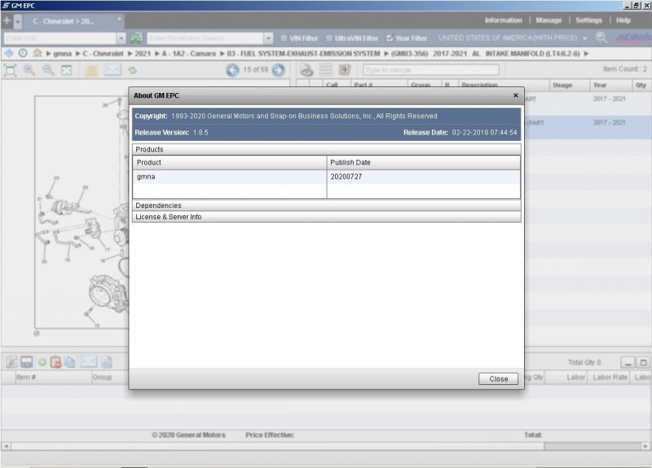Click the red paste clipboard icon
Viewport: 652px width, 468px height.
pyautogui.click(x=55, y=362)
